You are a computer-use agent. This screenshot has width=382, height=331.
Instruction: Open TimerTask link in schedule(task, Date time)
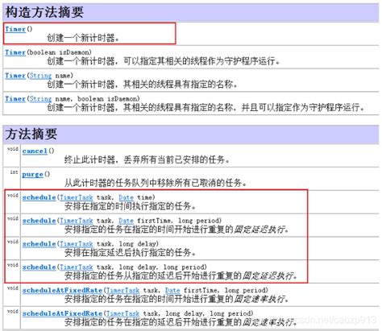point(77,197)
